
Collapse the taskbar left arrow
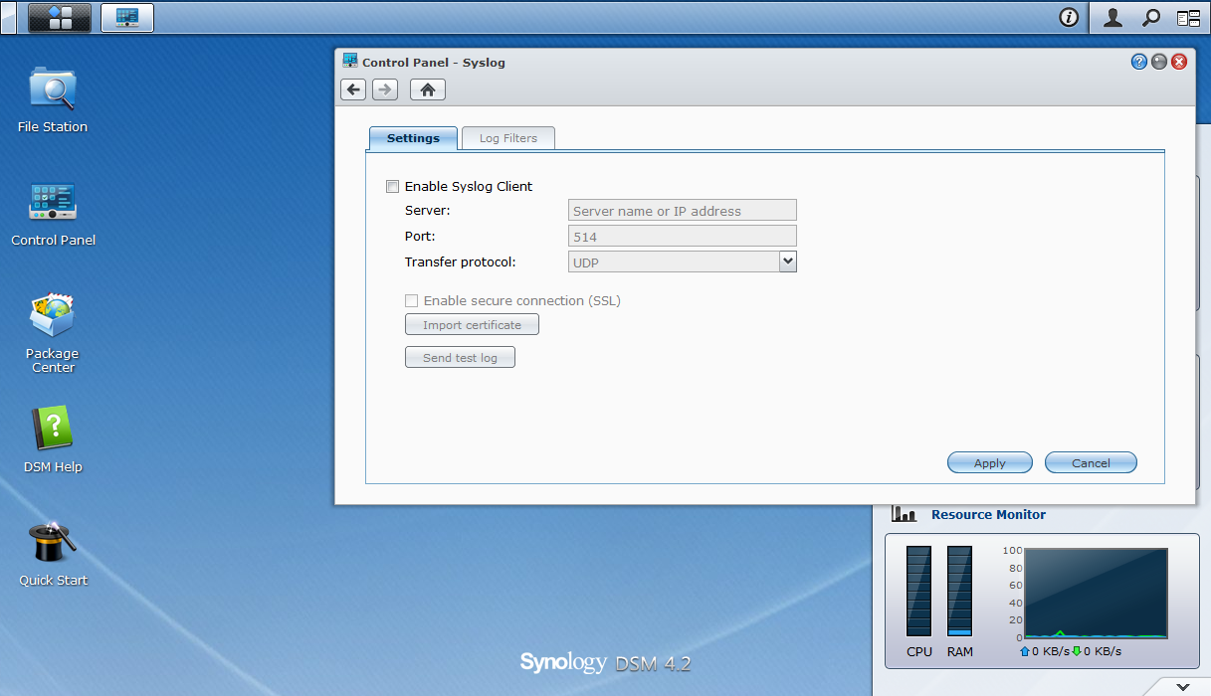tap(8, 17)
